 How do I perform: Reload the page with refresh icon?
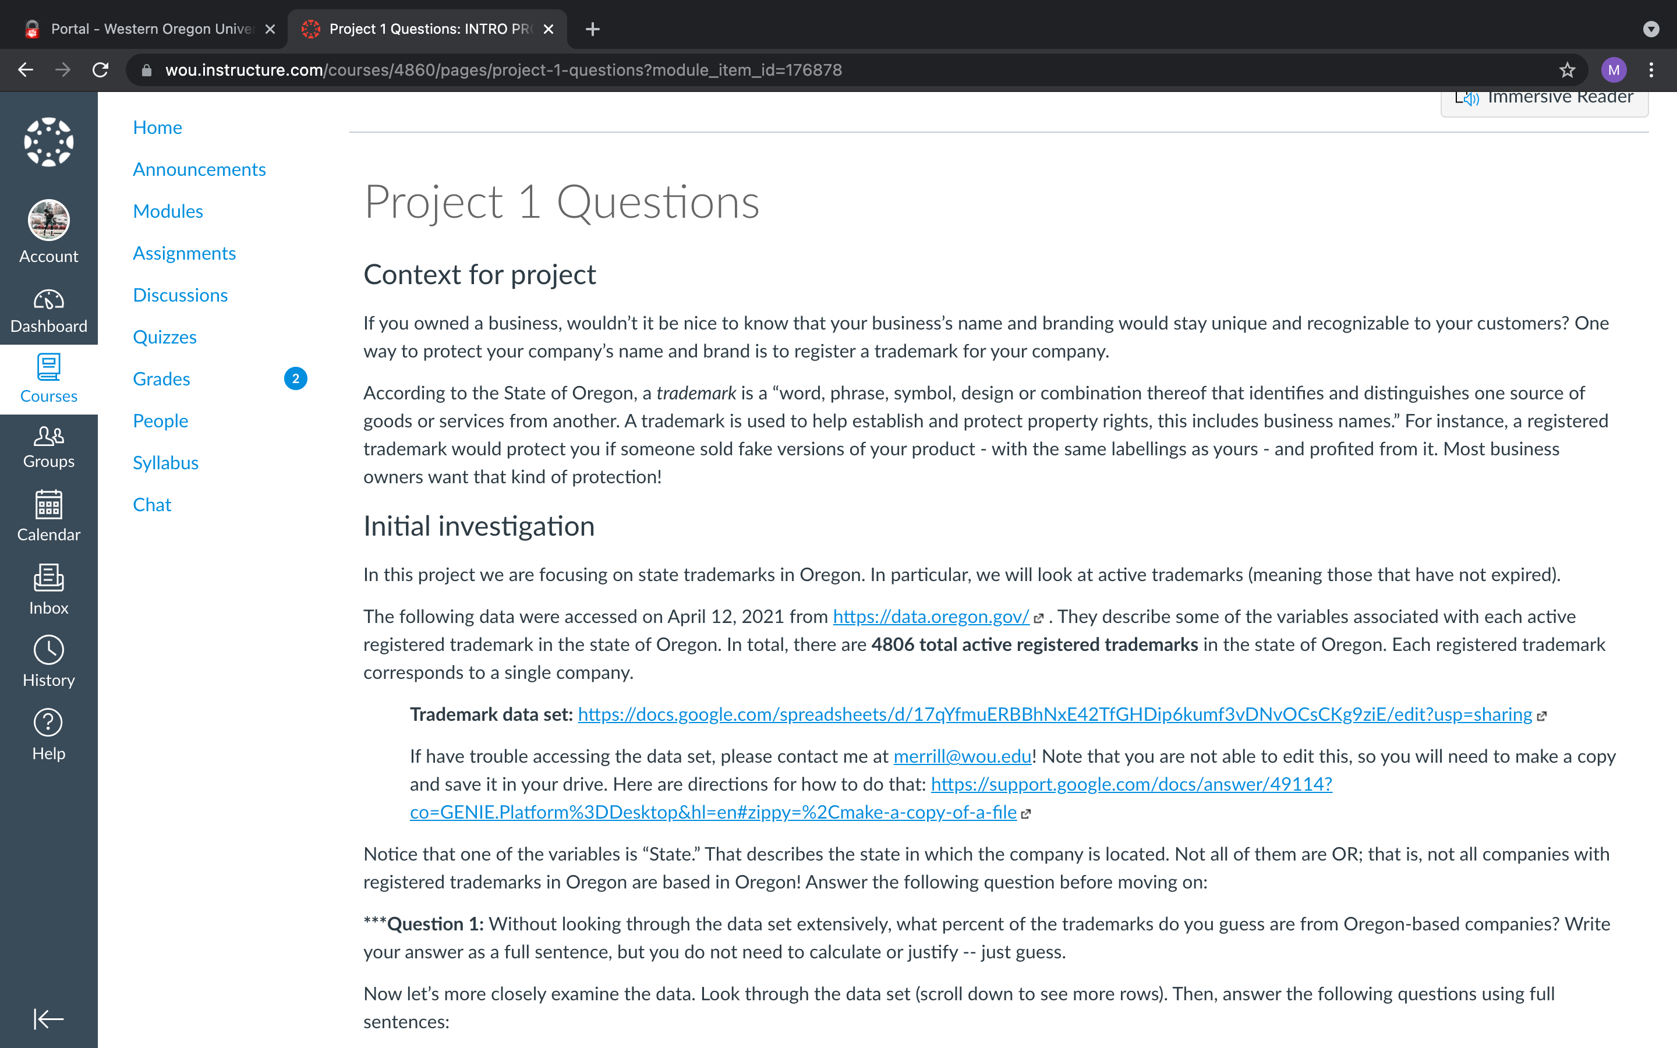[101, 70]
